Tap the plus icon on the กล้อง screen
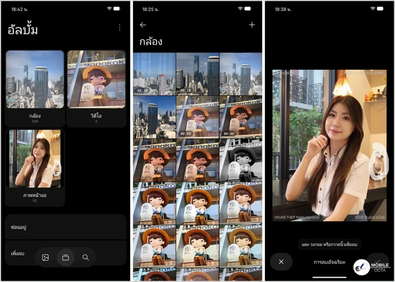Image resolution: width=395 pixels, height=282 pixels. pyautogui.click(x=252, y=25)
